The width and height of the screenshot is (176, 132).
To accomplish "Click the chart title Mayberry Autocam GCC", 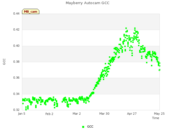I will pyautogui.click(x=87, y=3).
